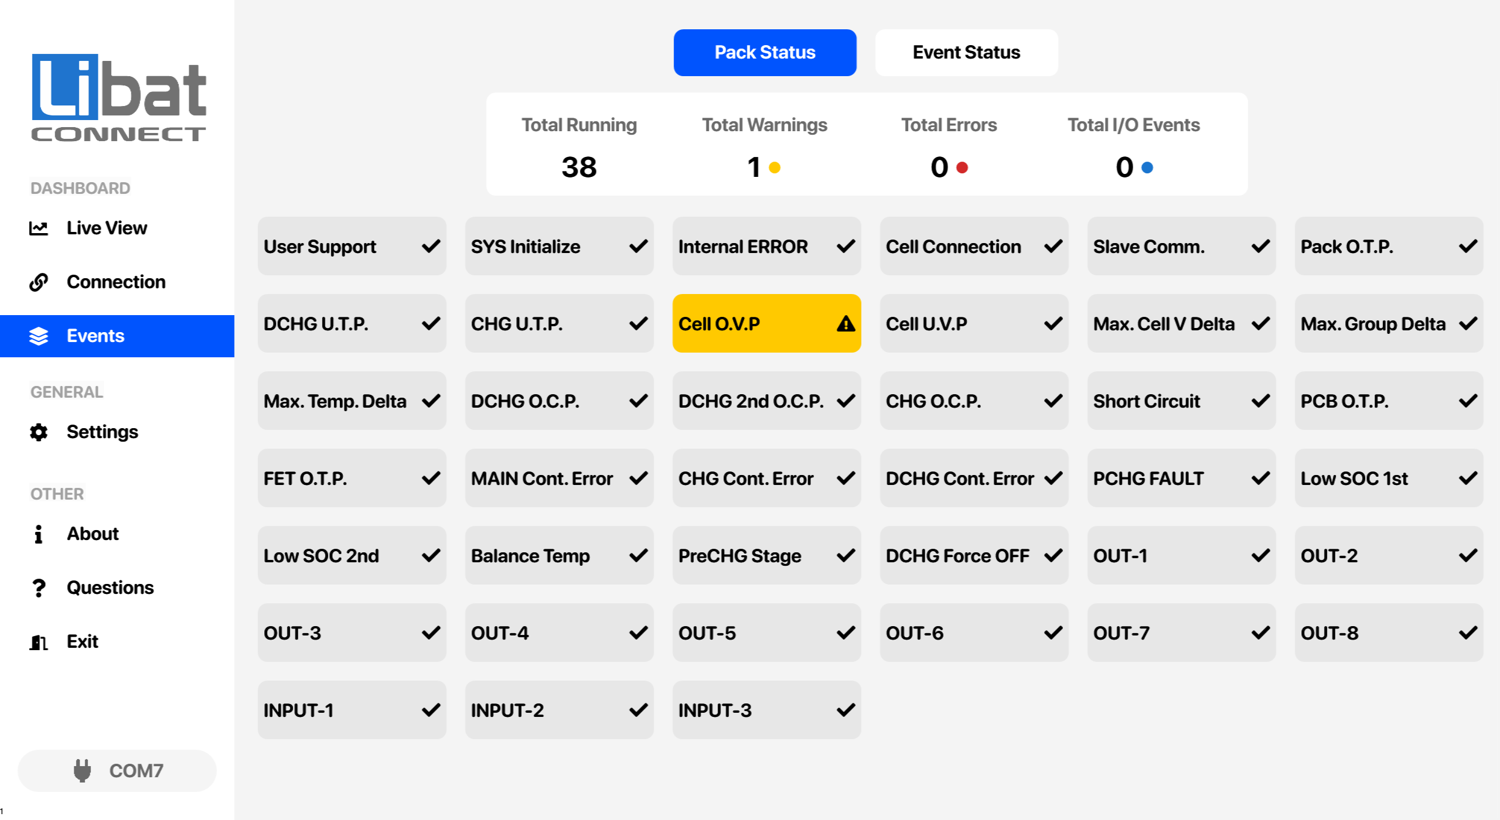Click the red Total Errors dot
The image size is (1500, 820).
[x=962, y=168]
